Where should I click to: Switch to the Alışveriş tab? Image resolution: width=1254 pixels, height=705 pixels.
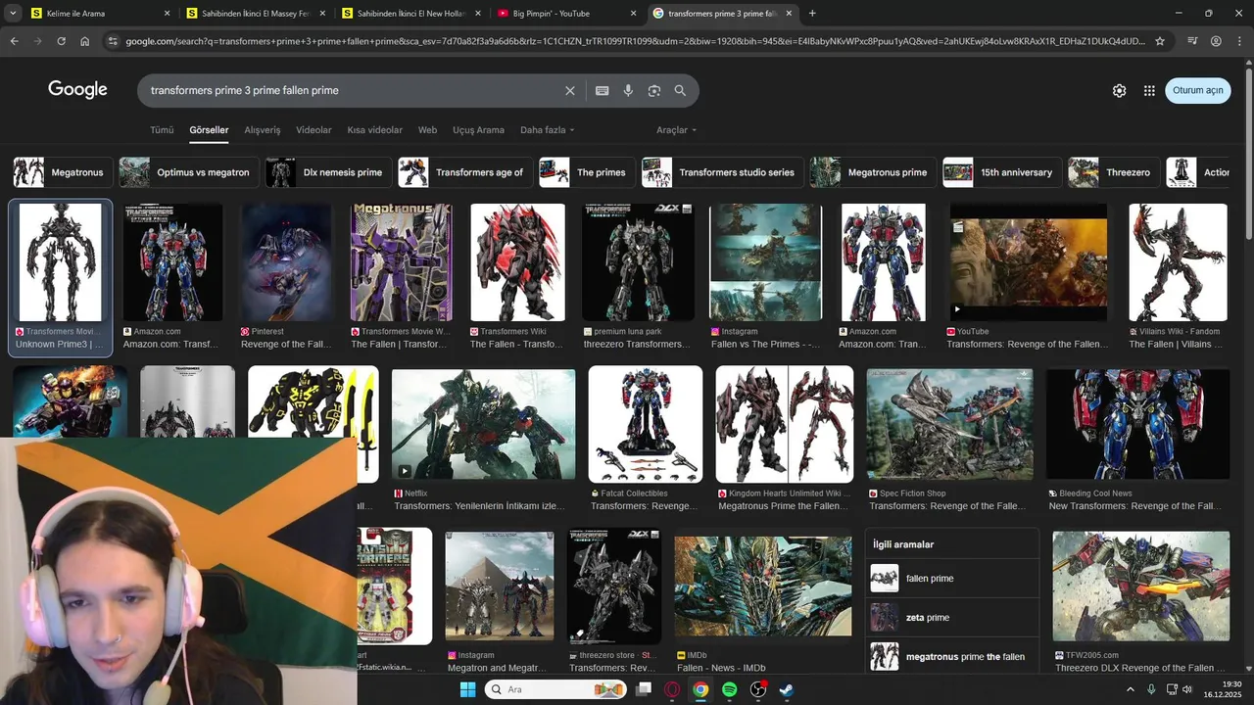[x=262, y=130]
